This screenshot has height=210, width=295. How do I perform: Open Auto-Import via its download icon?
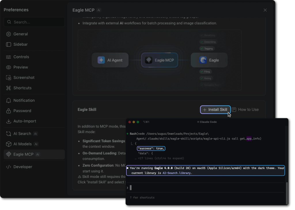tap(9, 121)
